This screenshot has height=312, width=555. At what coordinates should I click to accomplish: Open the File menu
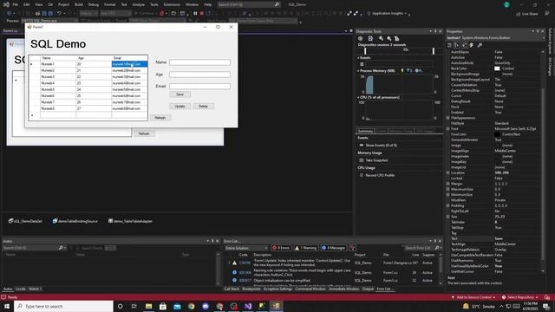pyautogui.click(x=16, y=4)
